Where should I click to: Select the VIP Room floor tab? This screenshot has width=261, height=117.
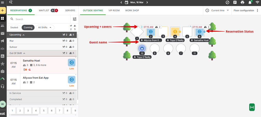(114, 10)
